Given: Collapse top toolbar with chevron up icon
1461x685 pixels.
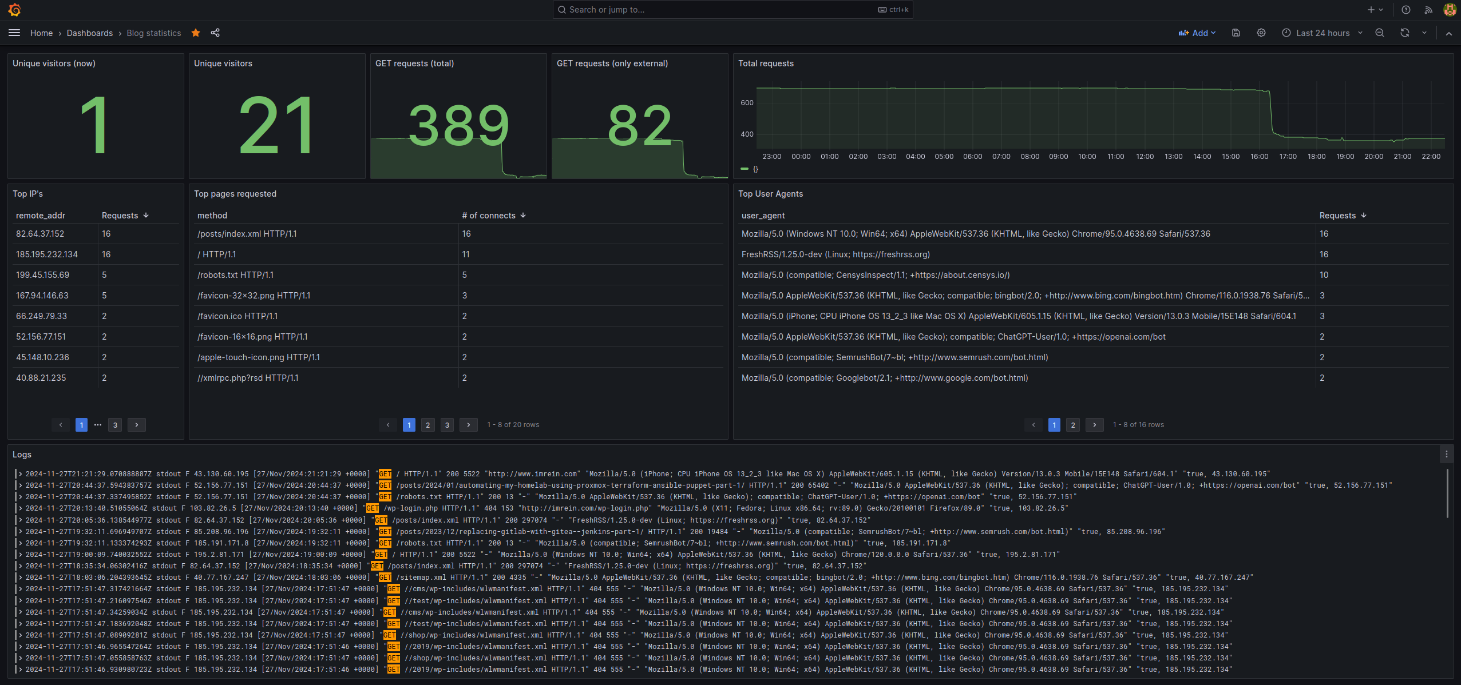Looking at the screenshot, I should 1449,33.
